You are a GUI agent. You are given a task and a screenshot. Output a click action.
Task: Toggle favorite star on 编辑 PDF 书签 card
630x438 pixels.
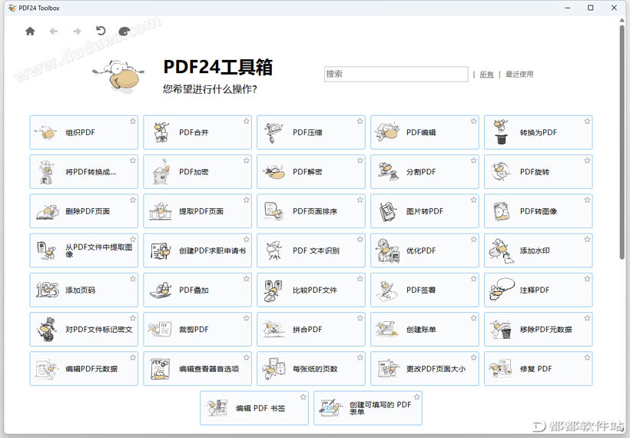303,397
